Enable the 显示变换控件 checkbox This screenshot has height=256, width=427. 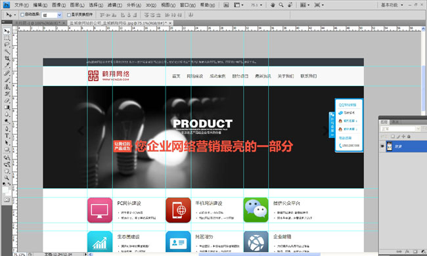pyautogui.click(x=69, y=14)
